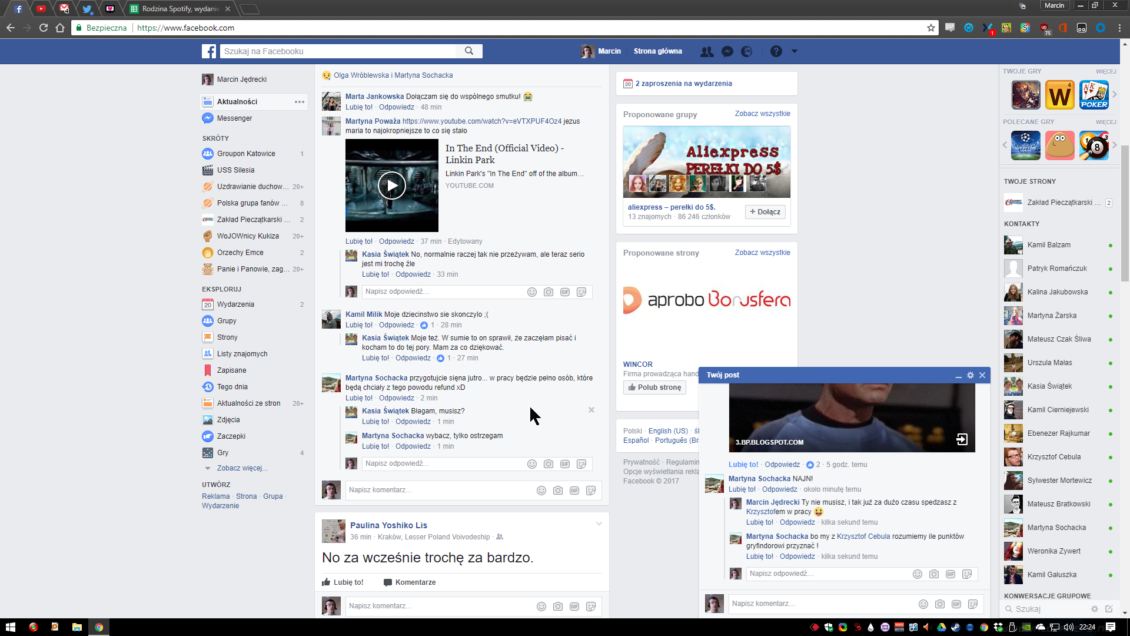The height and width of the screenshot is (636, 1130).
Task: Open account menu dropdown arrow
Action: coord(795,51)
